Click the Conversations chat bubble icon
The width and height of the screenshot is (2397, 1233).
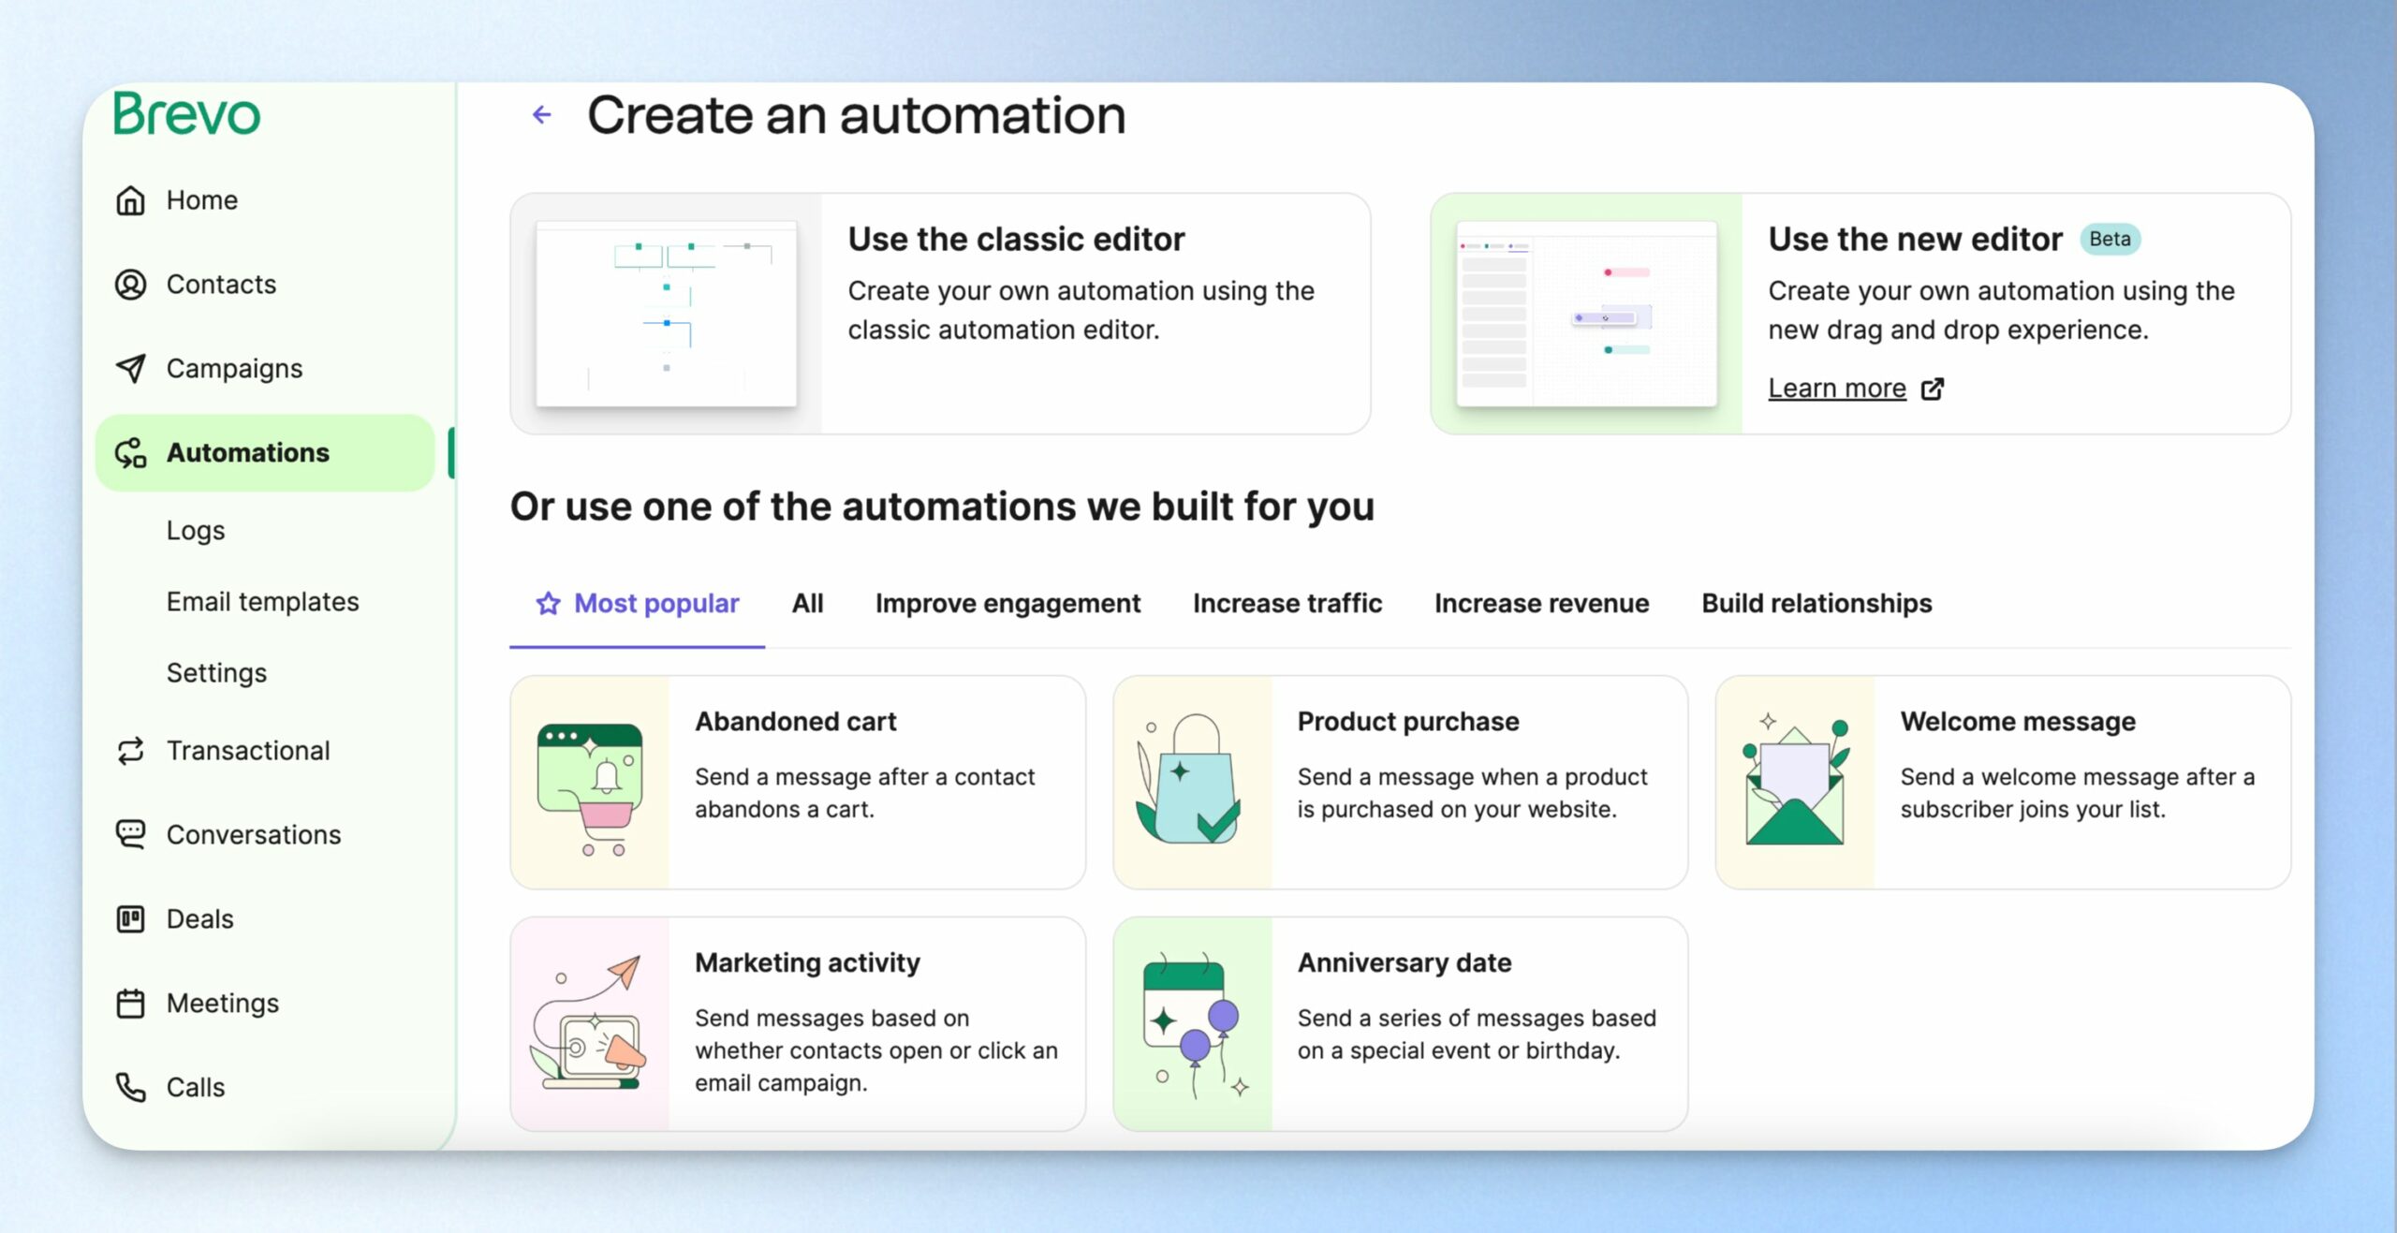(x=130, y=835)
